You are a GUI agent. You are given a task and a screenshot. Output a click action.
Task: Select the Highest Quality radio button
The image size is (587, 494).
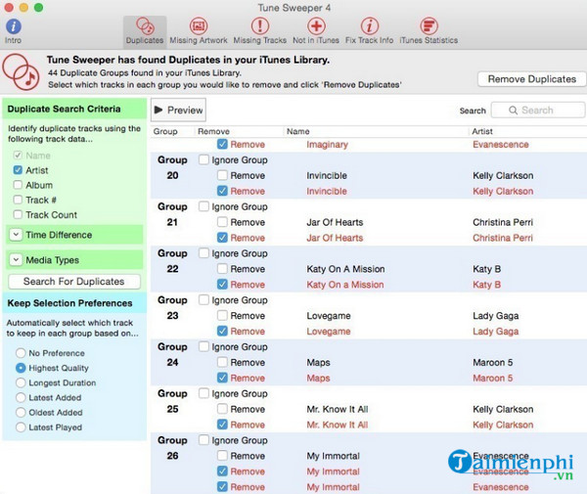click(21, 368)
